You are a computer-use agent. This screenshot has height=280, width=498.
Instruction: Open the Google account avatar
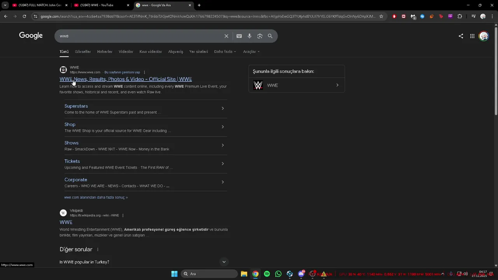point(484,36)
